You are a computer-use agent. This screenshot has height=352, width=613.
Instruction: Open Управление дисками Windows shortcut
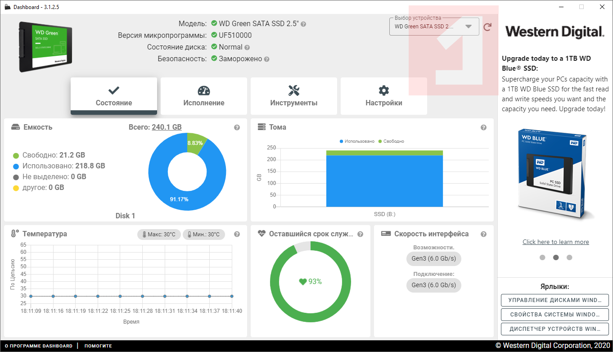(x=555, y=300)
